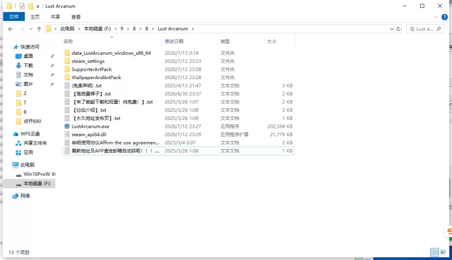Click the Properties quick access icon
The image size is (452, 260).
click(22, 6)
